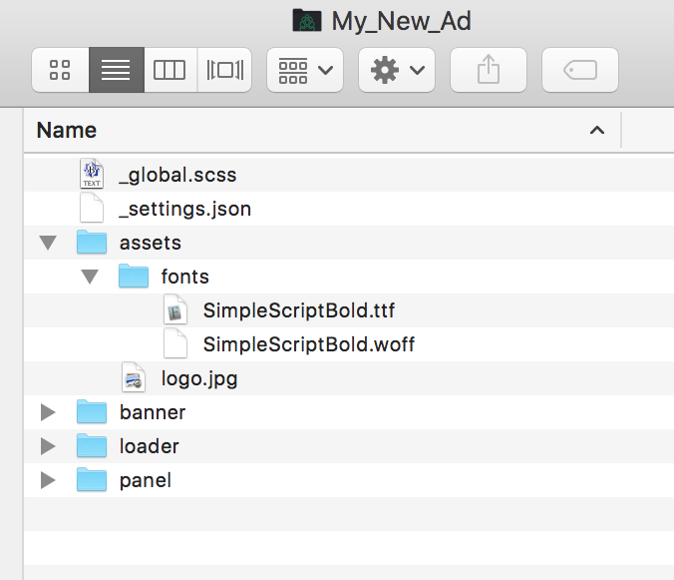This screenshot has width=674, height=580.
Task: Click the loader folder icon
Action: click(x=92, y=445)
